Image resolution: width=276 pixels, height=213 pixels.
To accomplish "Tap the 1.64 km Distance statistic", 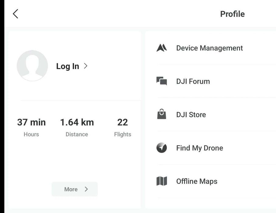I will (x=77, y=127).
